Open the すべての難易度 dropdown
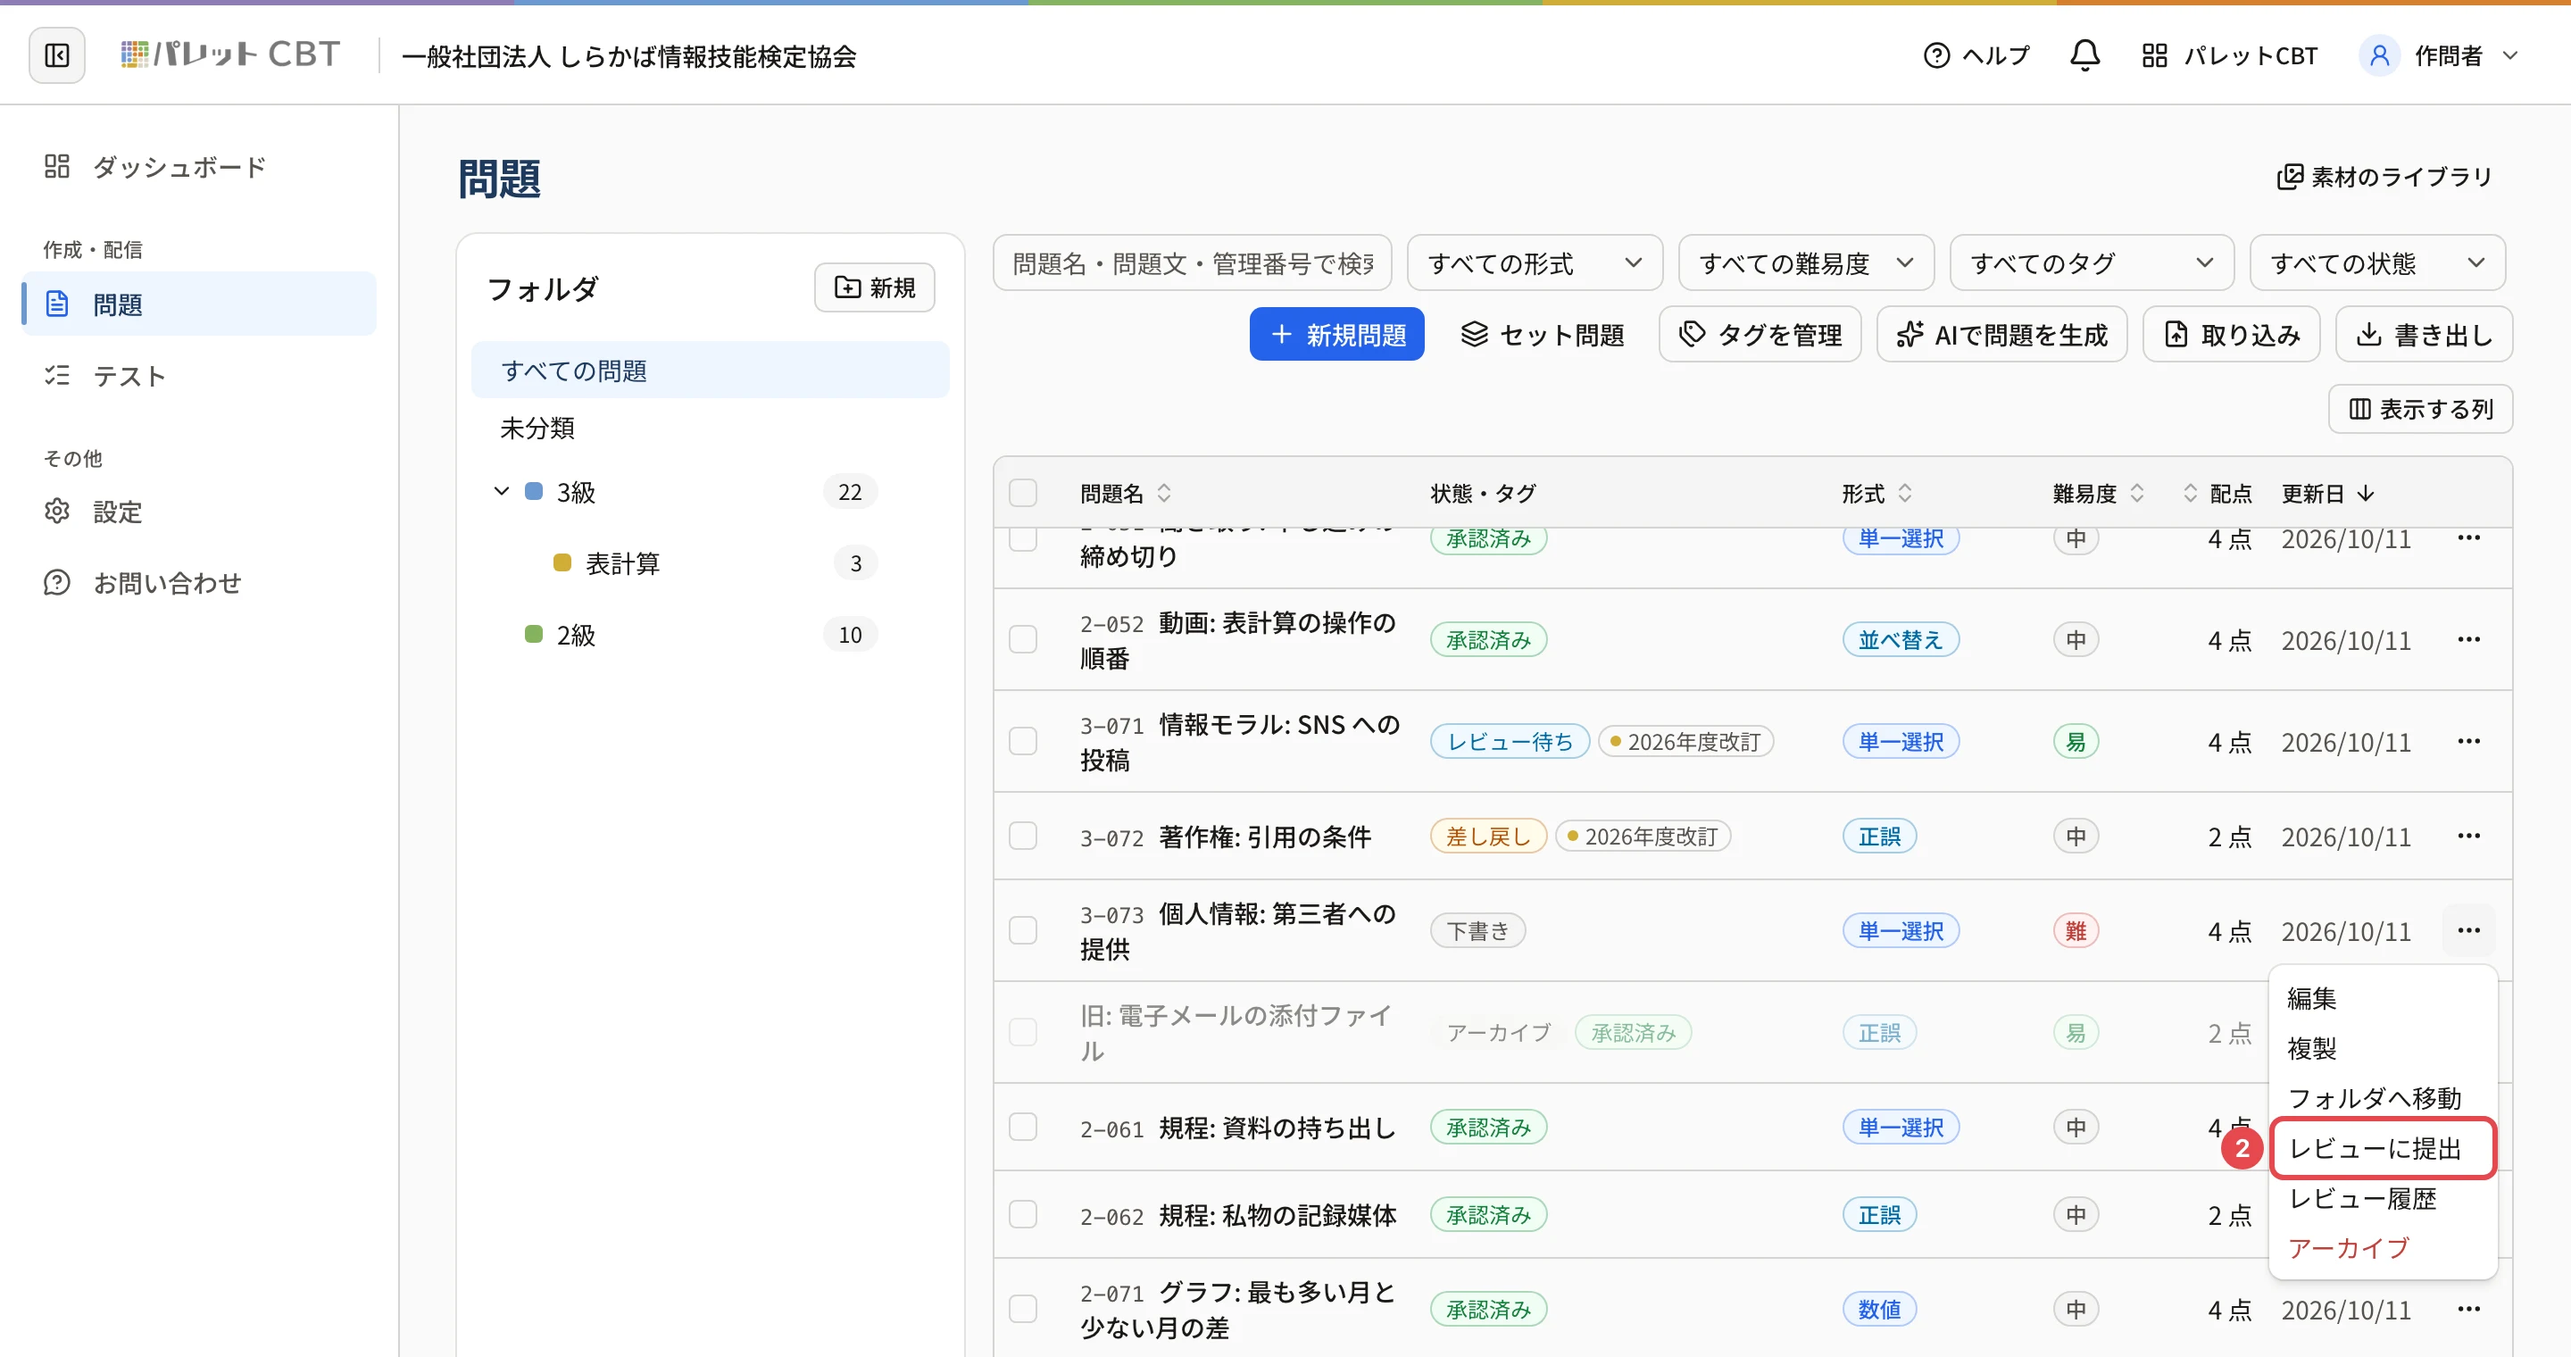The image size is (2571, 1357). (x=1805, y=262)
